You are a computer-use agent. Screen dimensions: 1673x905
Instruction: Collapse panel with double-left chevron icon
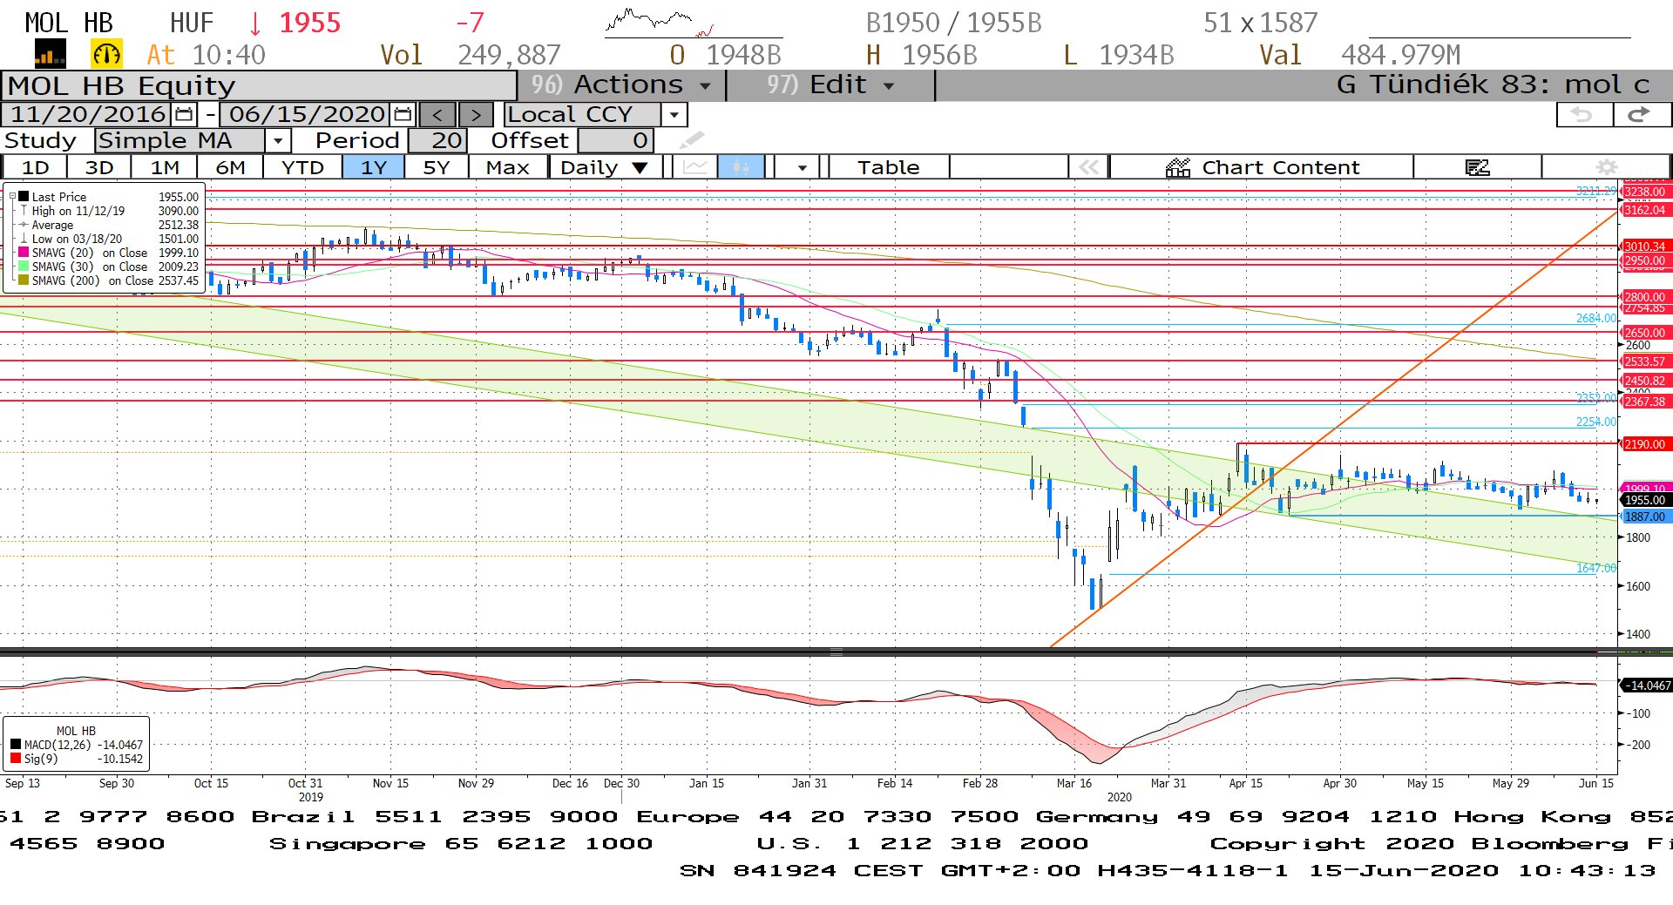coord(1088,167)
